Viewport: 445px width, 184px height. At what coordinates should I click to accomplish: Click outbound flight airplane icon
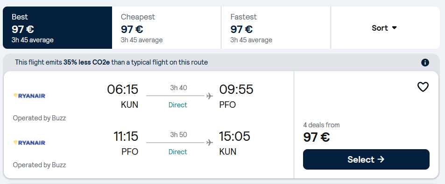click(x=210, y=96)
